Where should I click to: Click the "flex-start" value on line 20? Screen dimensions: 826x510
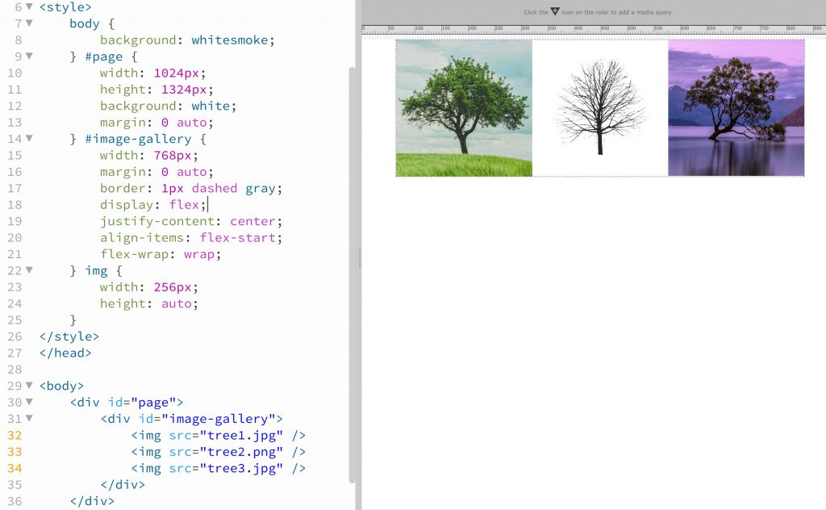point(238,237)
